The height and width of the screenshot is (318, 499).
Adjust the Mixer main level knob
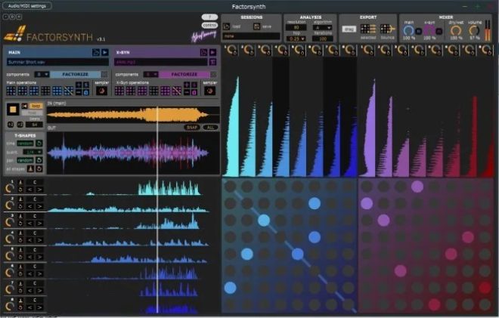[x=408, y=31]
